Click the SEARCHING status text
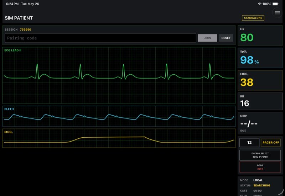Screen dimensions: 285x196 pyautogui.click(x=261, y=185)
